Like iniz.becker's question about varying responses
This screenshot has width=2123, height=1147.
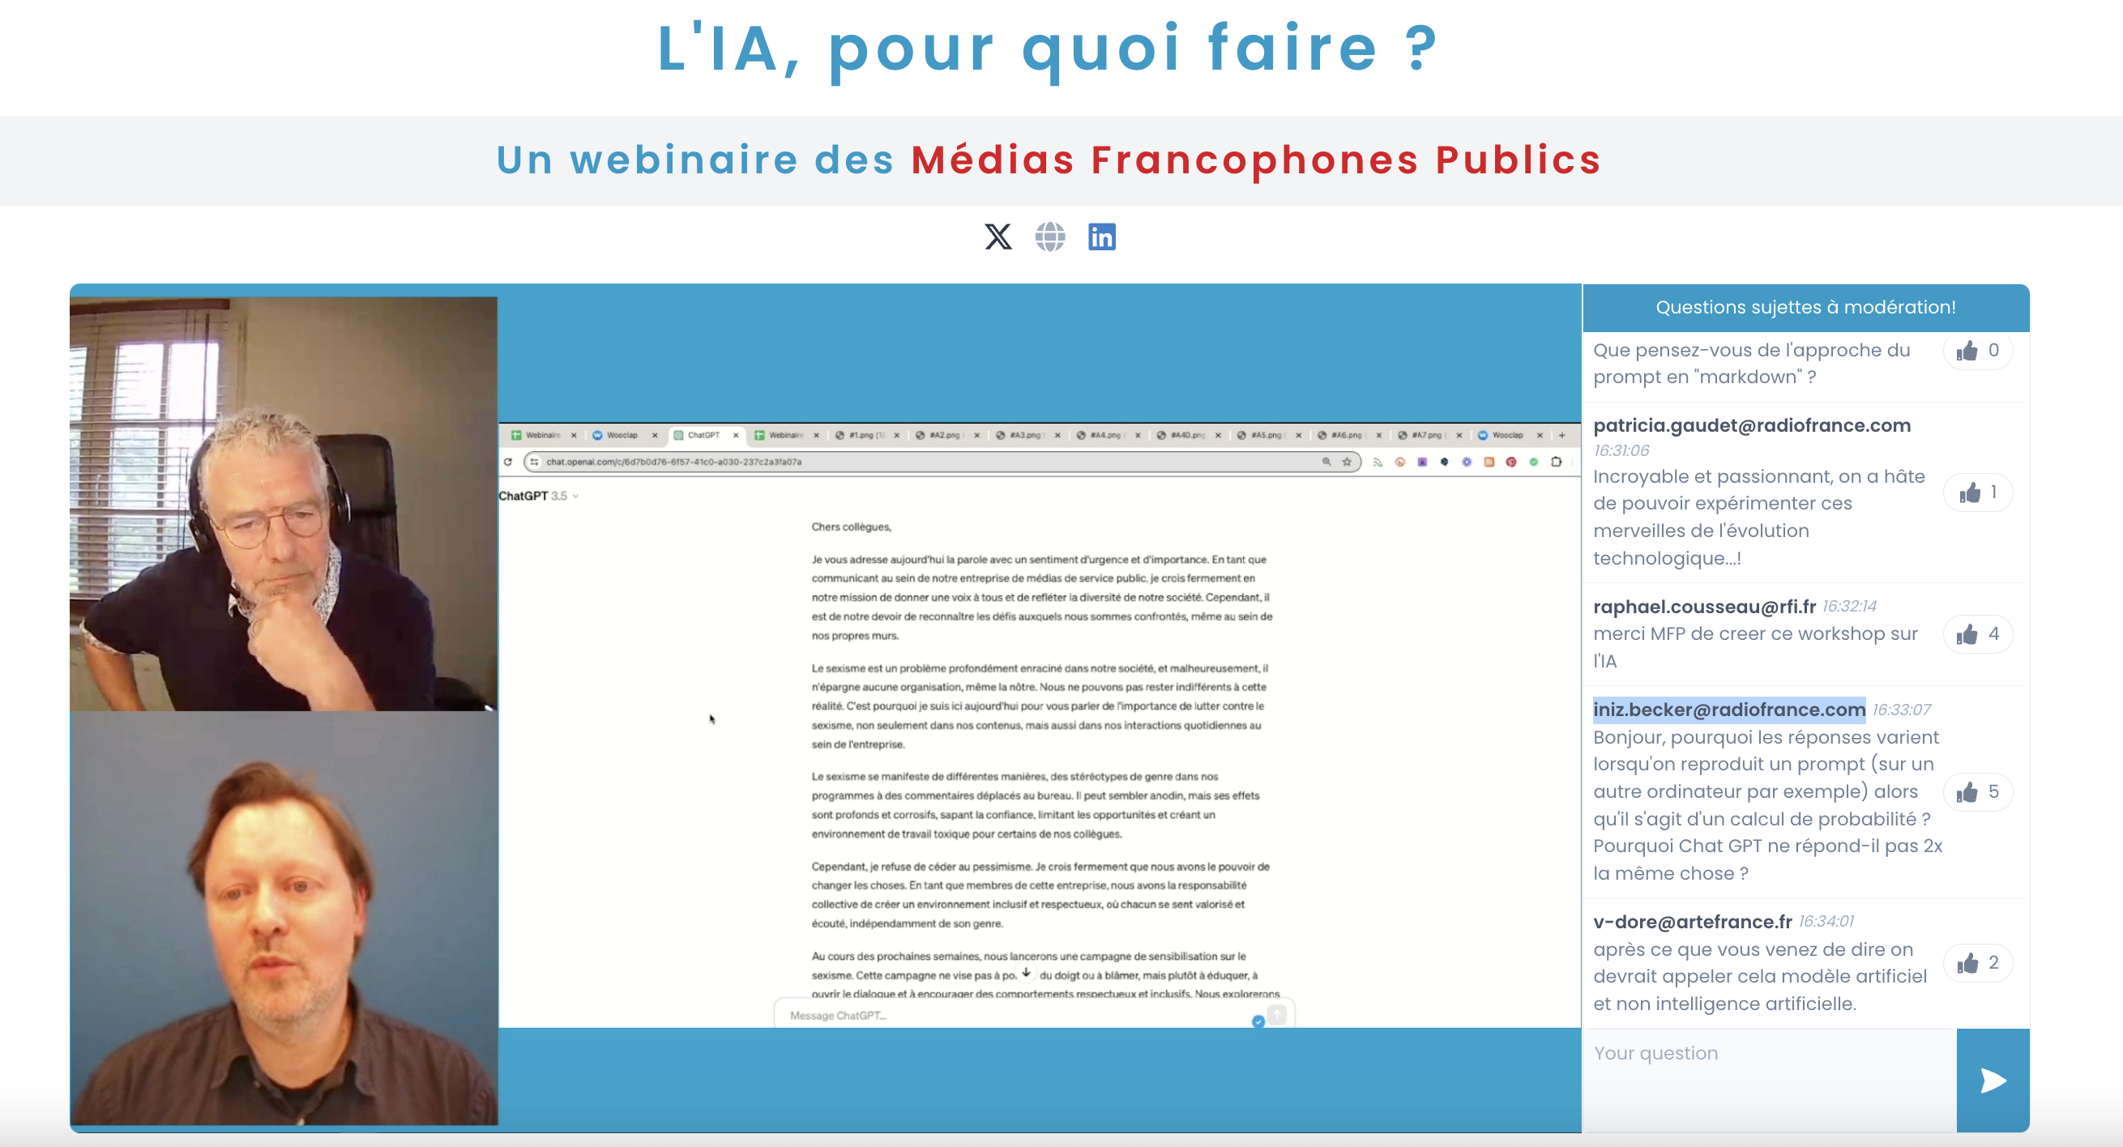coord(1978,793)
